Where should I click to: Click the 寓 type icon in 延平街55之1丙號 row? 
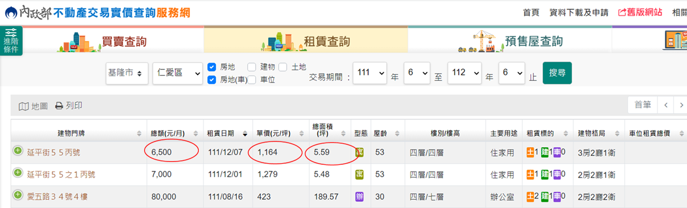pyautogui.click(x=359, y=174)
